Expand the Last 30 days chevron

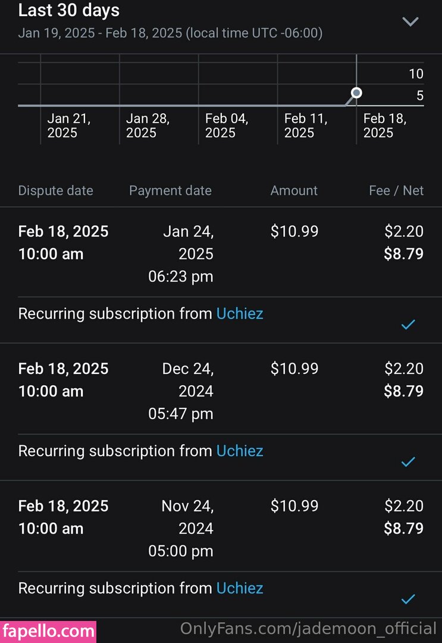click(x=410, y=22)
